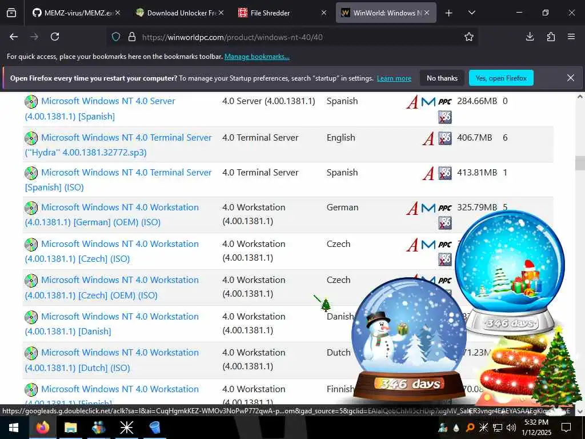
Task: Click the 413.81MB size cell
Action: pyautogui.click(x=477, y=173)
